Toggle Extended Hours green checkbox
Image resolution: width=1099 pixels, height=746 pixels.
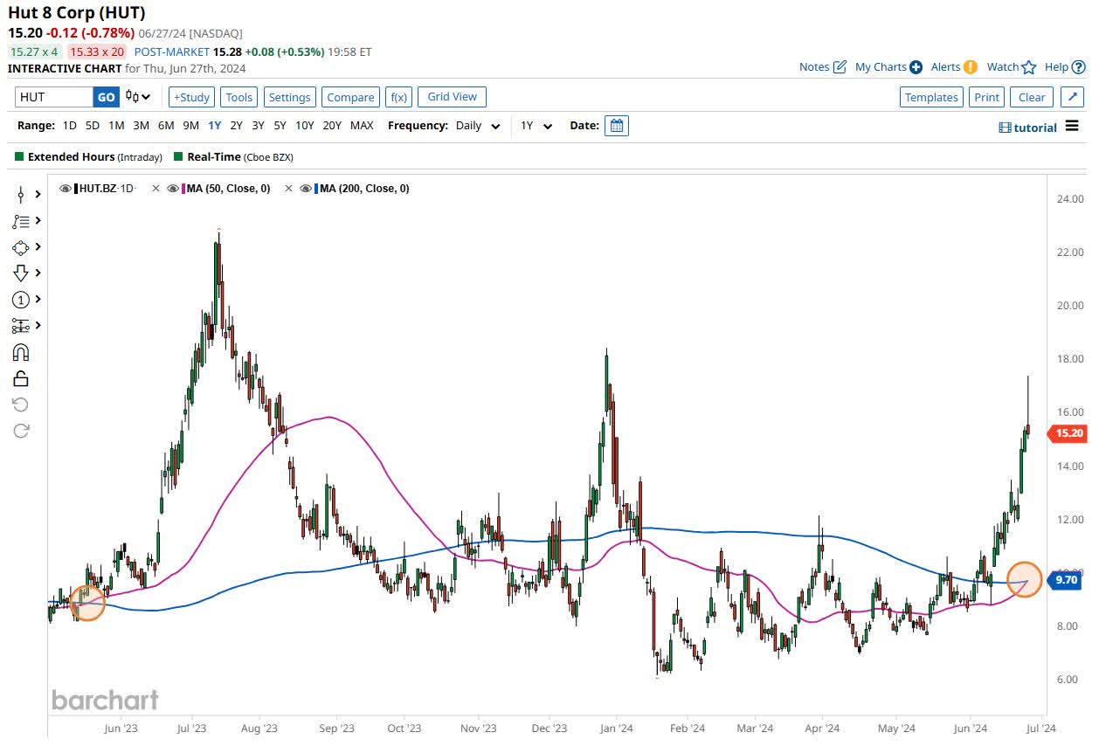(x=19, y=157)
